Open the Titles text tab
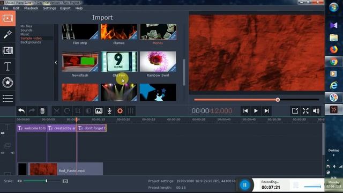343x193 pixels. pos(8,66)
